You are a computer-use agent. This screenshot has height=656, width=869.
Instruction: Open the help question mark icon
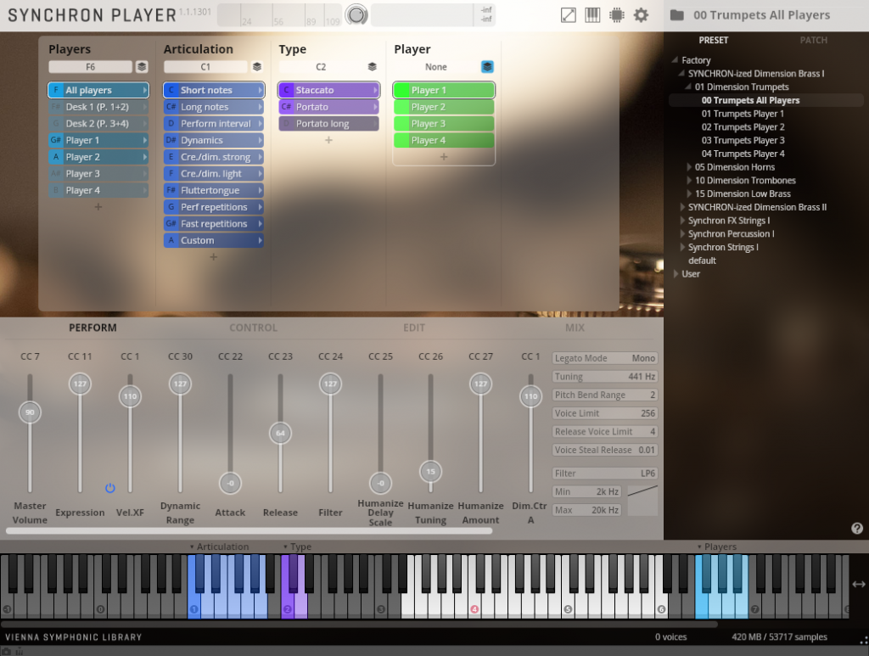(857, 528)
